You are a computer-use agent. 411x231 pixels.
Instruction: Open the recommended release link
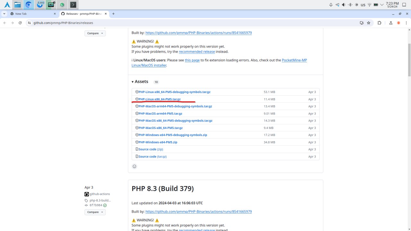click(x=197, y=52)
